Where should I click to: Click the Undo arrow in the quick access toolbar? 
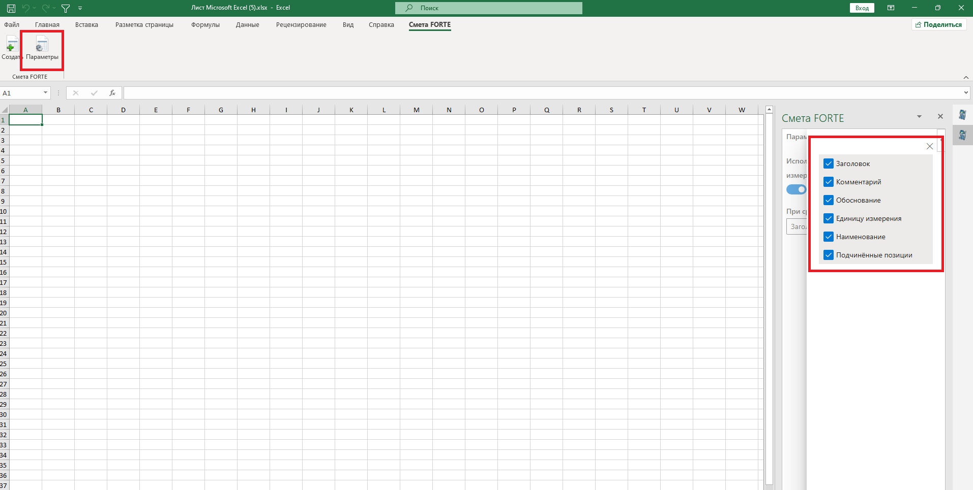click(x=25, y=8)
